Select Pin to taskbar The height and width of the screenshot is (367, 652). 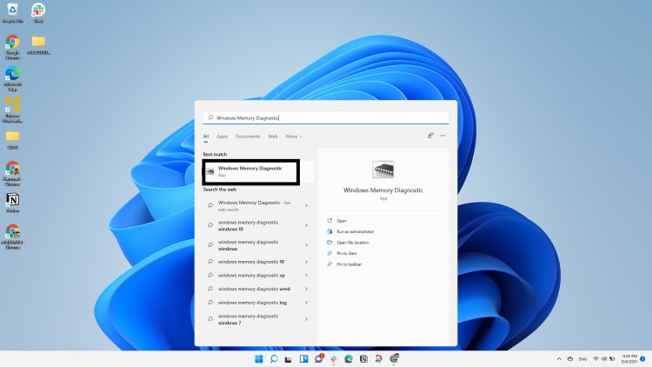(x=349, y=264)
